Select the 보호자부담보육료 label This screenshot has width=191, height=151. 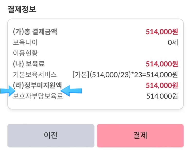coord(38,96)
